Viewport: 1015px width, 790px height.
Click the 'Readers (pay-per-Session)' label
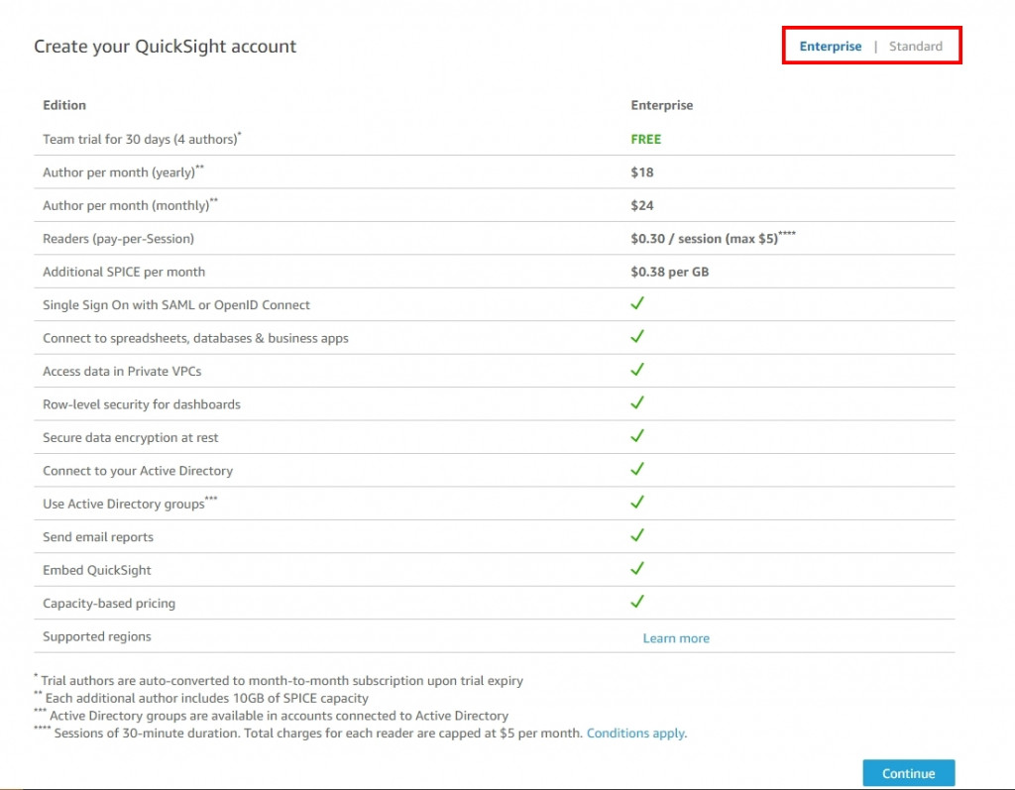coord(119,238)
